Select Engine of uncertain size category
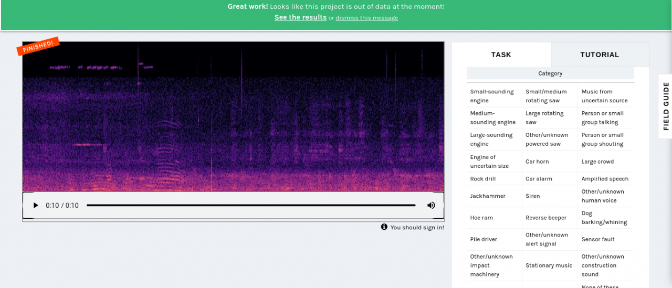 tap(494, 161)
